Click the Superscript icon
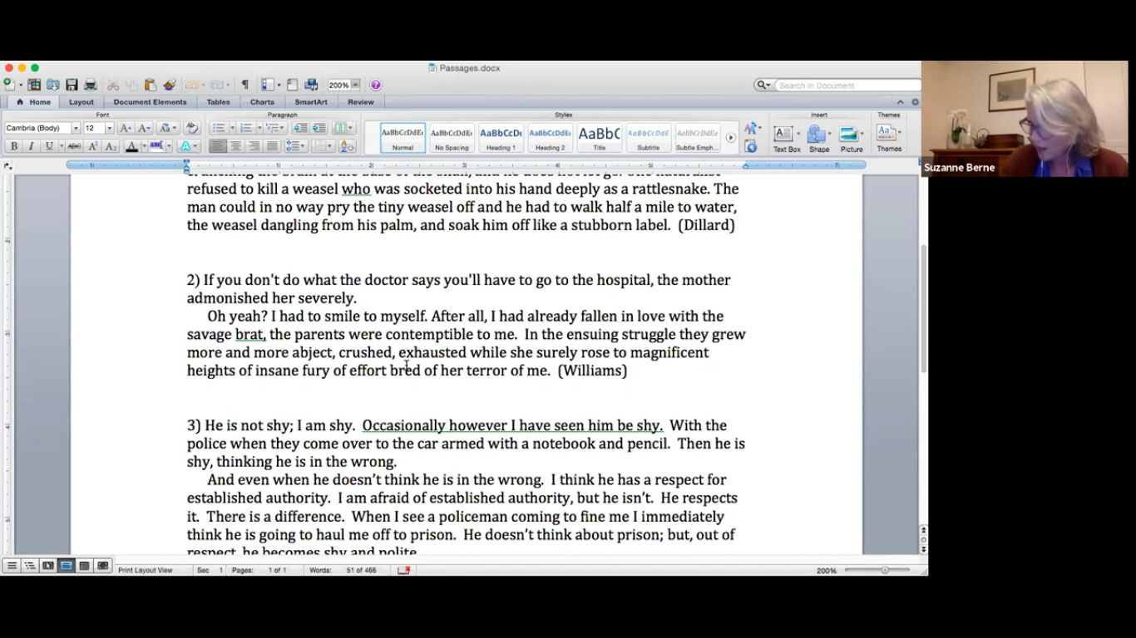This screenshot has width=1136, height=638. (93, 146)
